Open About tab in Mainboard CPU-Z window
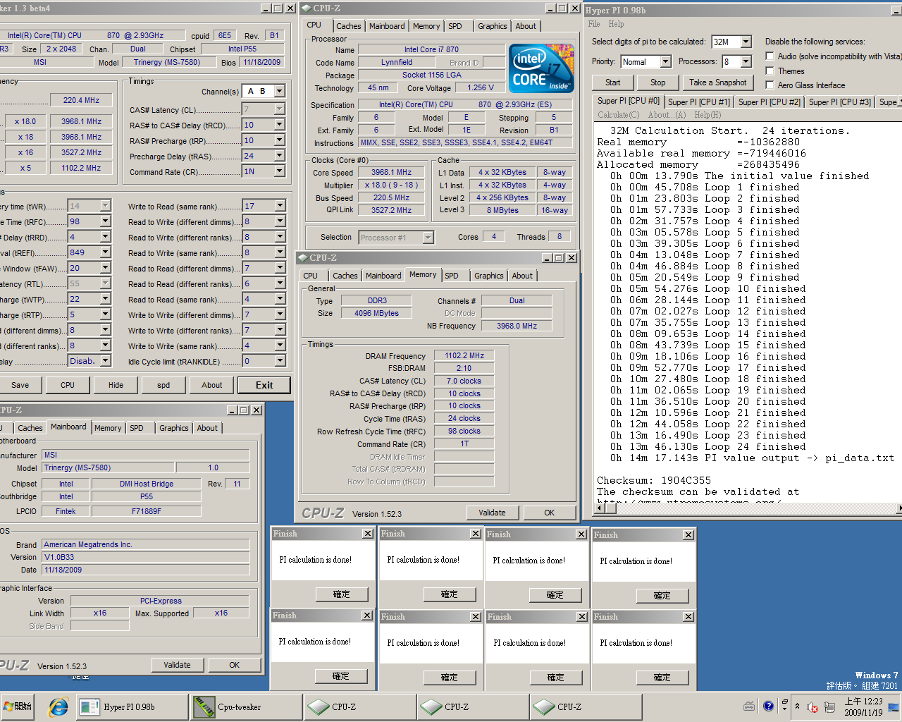Screen dimensions: 902x722 [207, 428]
